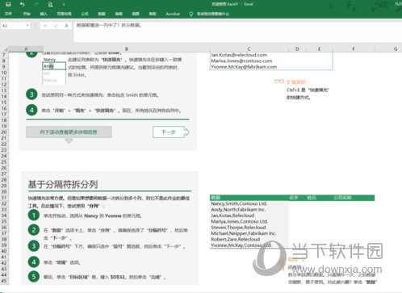This screenshot has height=293, width=402.
Task: Click the green 数据 table header cell
Action: [x=249, y=198]
